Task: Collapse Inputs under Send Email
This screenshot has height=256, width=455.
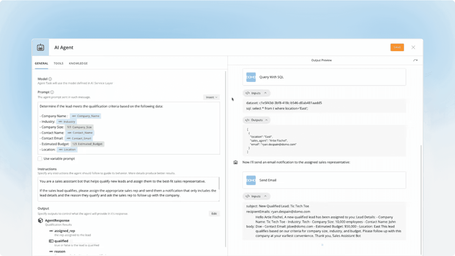Action: 256,196
